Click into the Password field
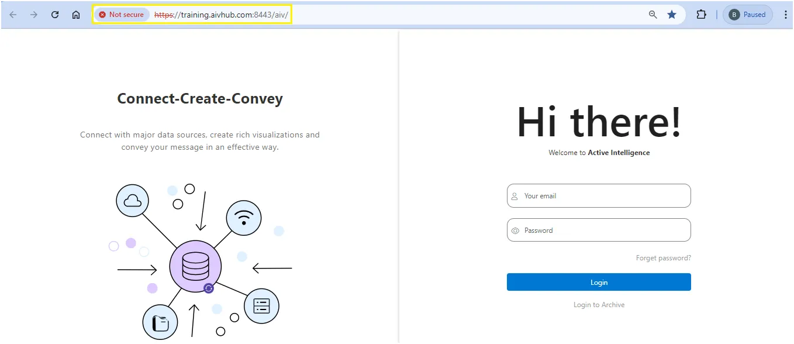Image resolution: width=794 pixels, height=344 pixels. click(x=599, y=230)
